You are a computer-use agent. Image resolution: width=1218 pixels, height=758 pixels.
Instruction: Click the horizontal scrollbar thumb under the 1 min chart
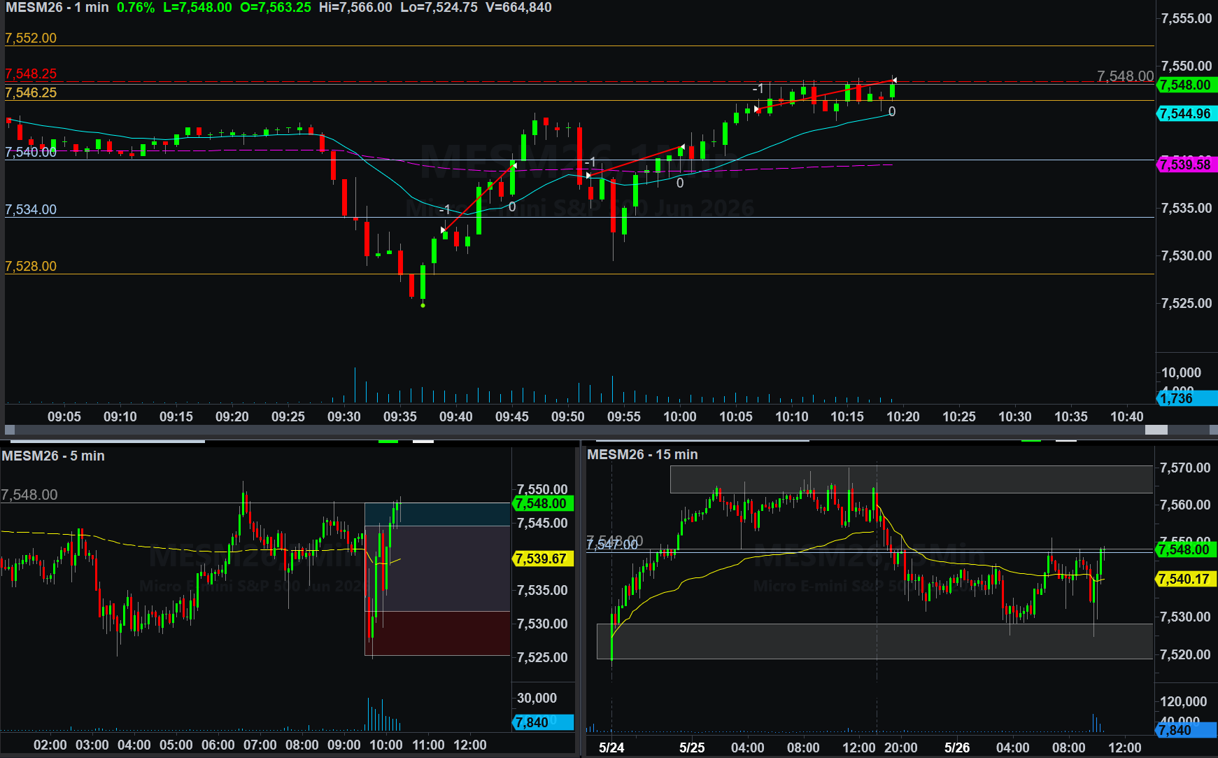tap(1156, 430)
